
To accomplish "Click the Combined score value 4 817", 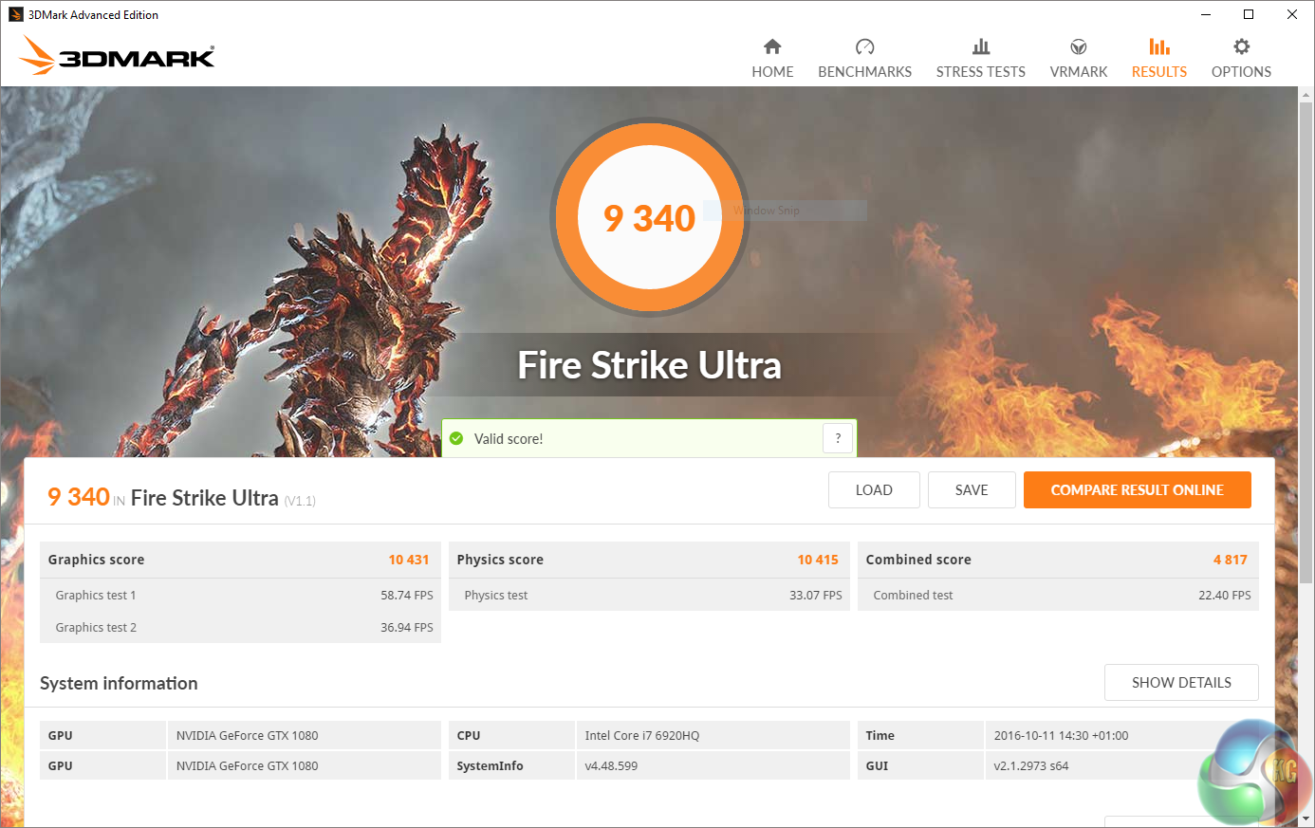I will (1231, 560).
